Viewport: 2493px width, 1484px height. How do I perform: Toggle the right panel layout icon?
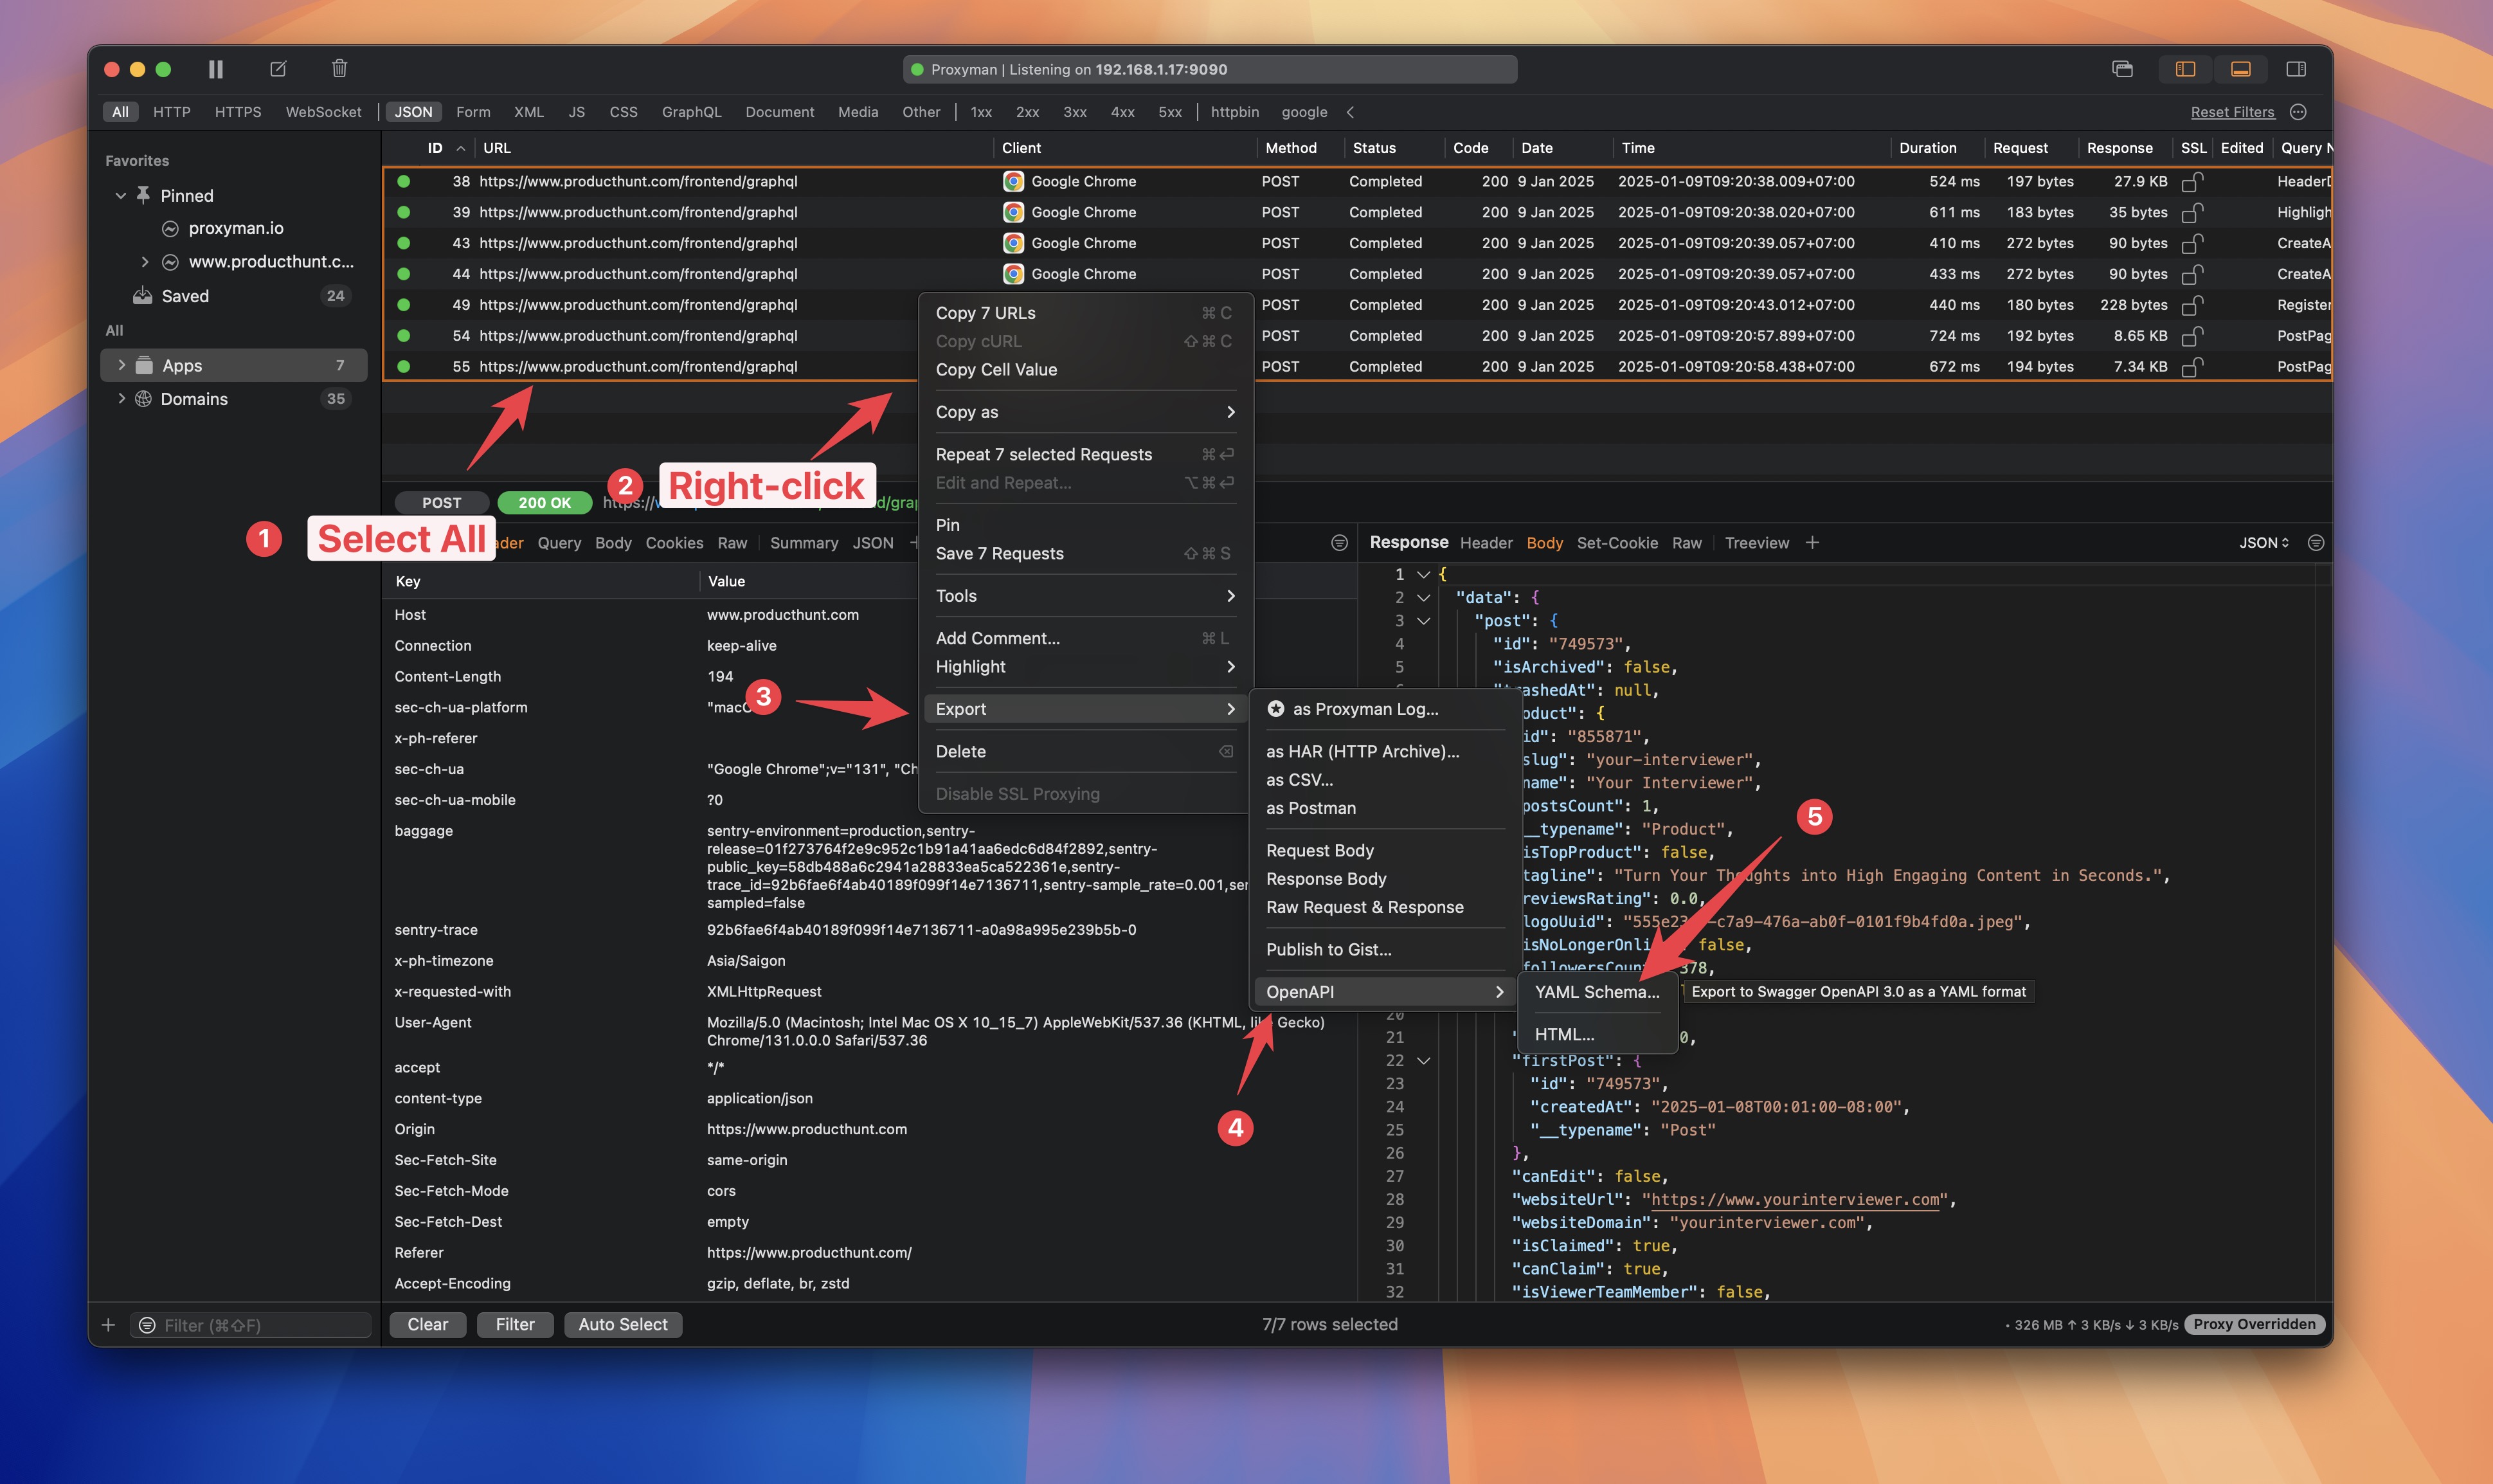click(x=2296, y=69)
